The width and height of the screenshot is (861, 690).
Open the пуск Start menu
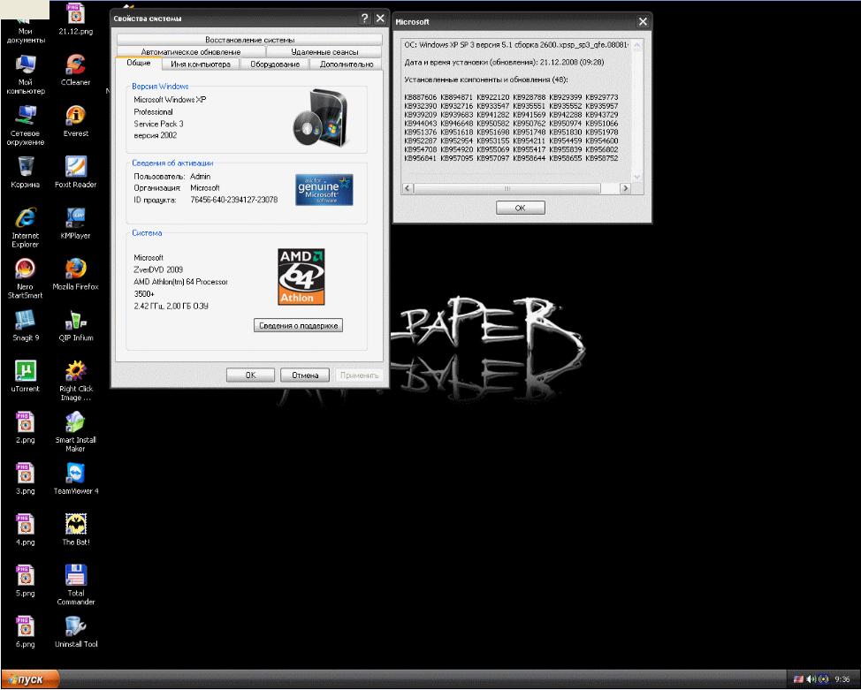click(30, 679)
